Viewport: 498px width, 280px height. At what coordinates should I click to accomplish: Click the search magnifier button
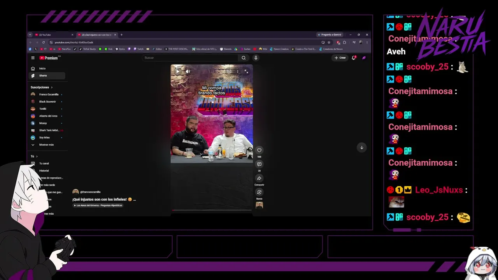244,58
